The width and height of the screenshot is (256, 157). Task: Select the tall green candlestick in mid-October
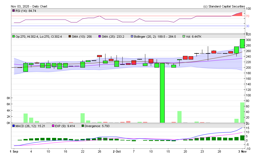click(x=162, y=93)
